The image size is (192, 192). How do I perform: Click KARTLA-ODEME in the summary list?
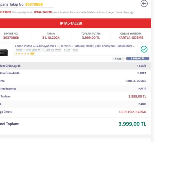click(x=136, y=81)
